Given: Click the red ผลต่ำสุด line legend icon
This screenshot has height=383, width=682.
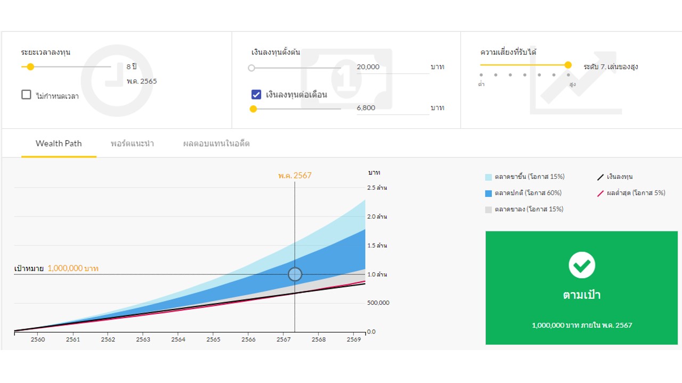Looking at the screenshot, I should tap(600, 193).
